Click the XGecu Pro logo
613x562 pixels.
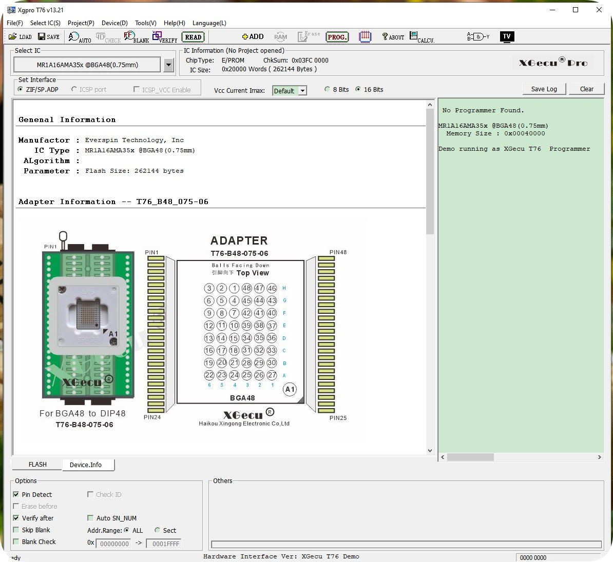click(x=553, y=63)
